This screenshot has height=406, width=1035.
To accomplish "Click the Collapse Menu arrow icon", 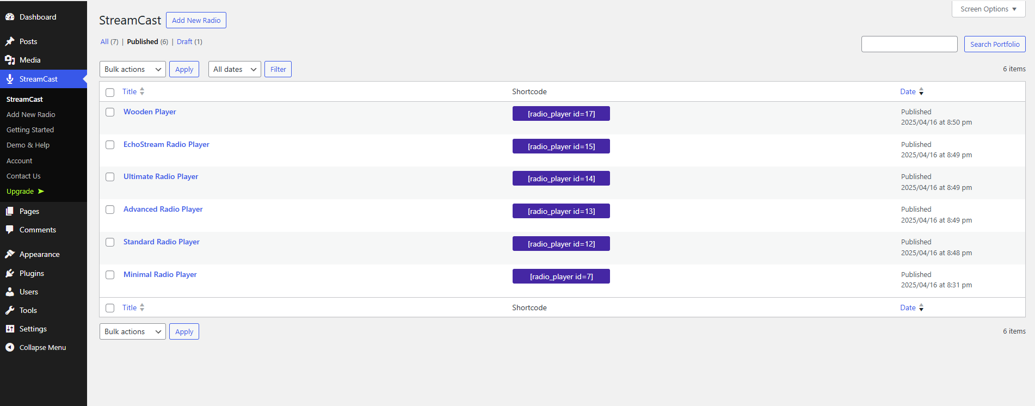I will pyautogui.click(x=10, y=347).
